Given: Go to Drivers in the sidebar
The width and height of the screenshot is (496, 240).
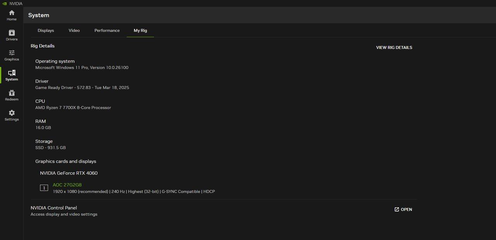Looking at the screenshot, I should [12, 35].
